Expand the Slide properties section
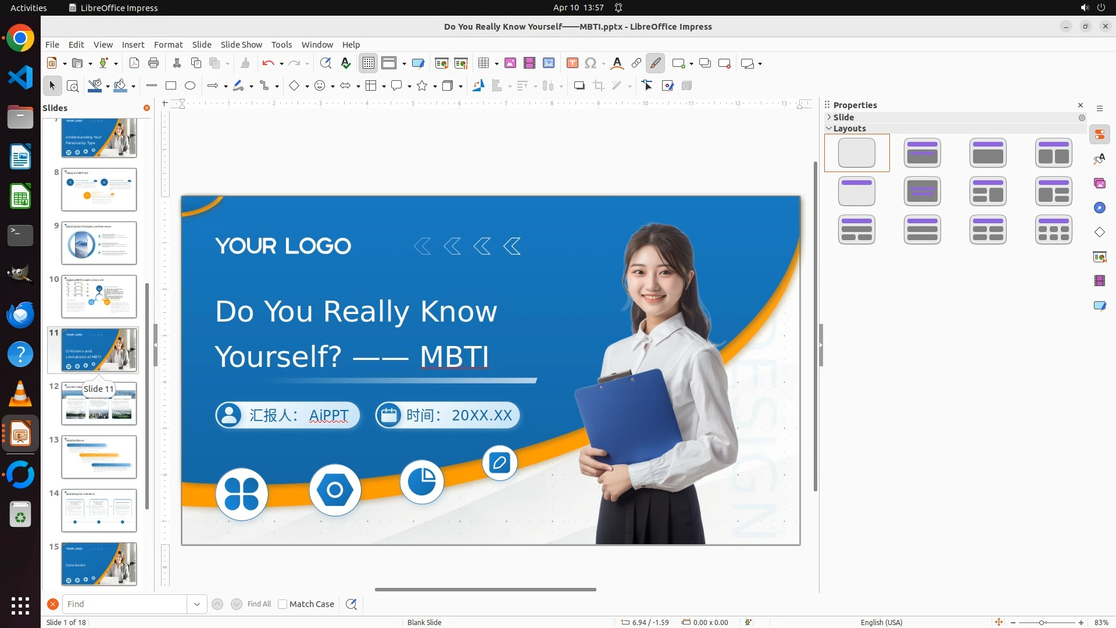Viewport: 1116px width, 628px height. (829, 117)
